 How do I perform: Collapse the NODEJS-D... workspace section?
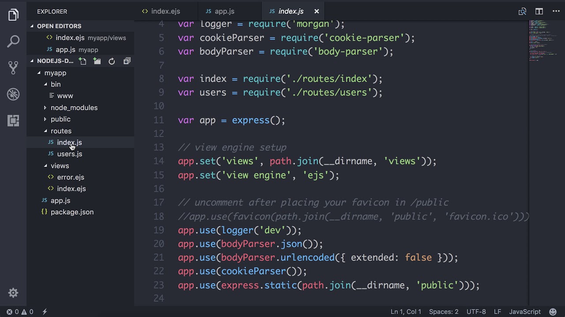point(55,61)
